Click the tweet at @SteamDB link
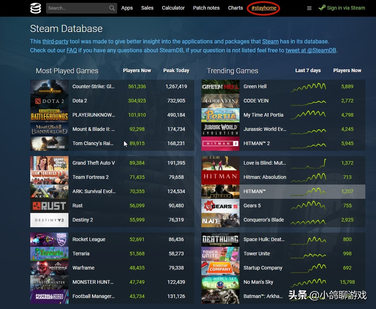Image resolution: width=376 pixels, height=309 pixels. tap(310, 50)
